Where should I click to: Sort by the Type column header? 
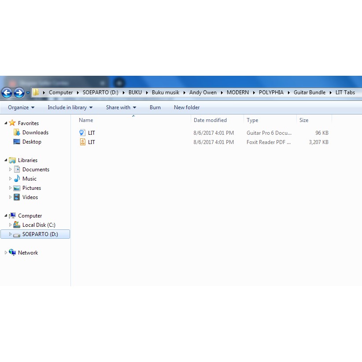coord(252,120)
